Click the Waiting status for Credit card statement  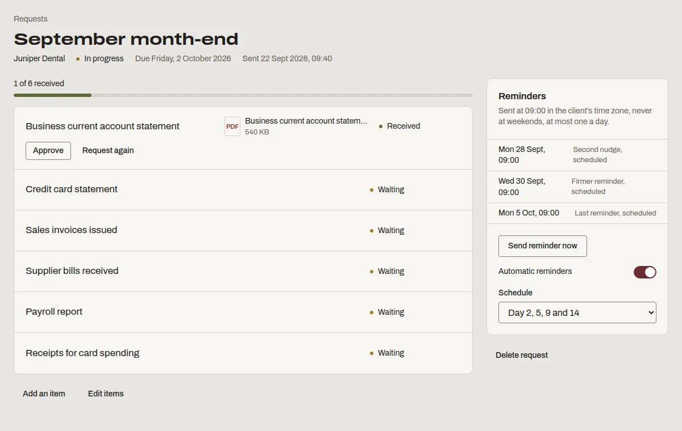click(x=387, y=190)
